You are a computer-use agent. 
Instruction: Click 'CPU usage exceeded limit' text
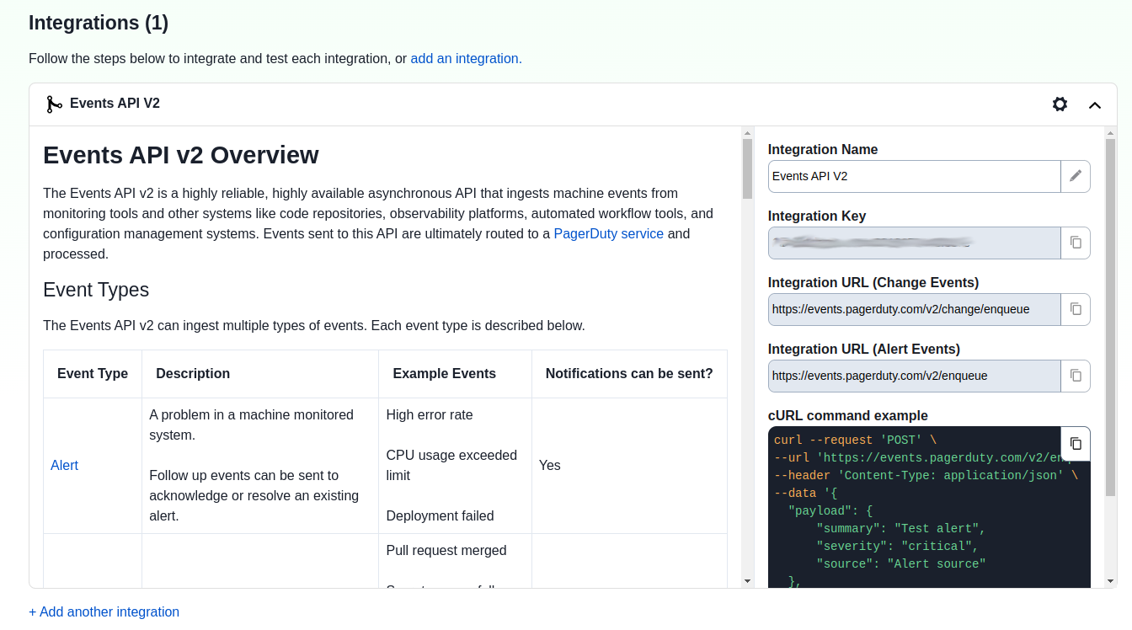[x=451, y=466]
